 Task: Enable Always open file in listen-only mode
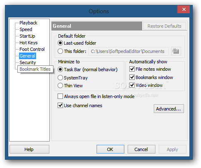60,96
